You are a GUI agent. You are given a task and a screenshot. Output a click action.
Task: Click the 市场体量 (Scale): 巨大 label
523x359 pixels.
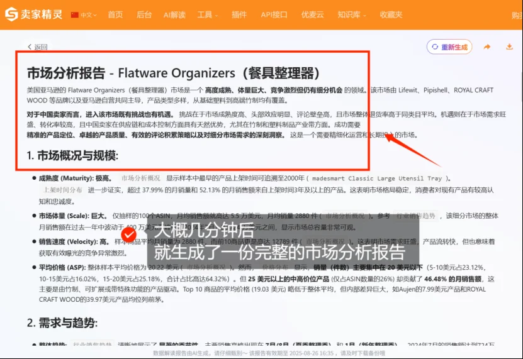tap(73, 216)
